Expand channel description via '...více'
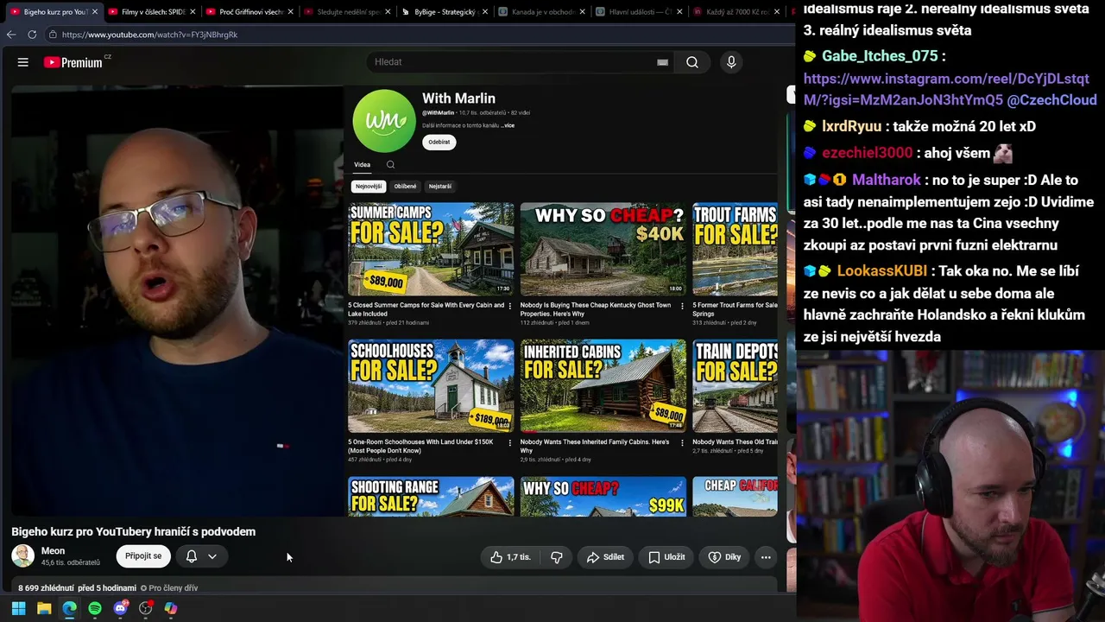This screenshot has height=622, width=1105. point(508,125)
